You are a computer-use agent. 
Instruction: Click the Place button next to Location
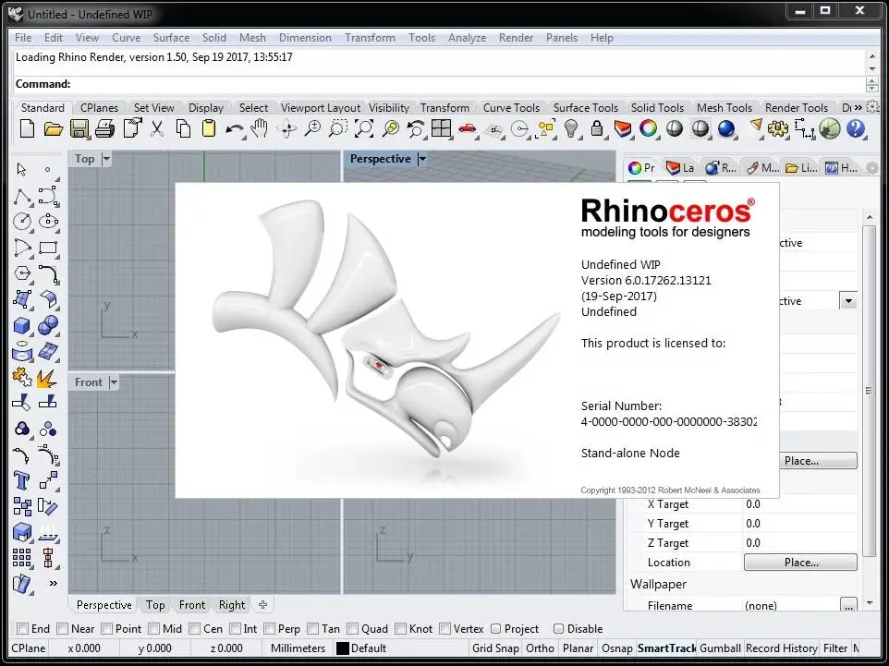pos(800,563)
